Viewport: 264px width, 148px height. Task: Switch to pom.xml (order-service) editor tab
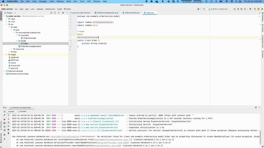tap(81, 13)
